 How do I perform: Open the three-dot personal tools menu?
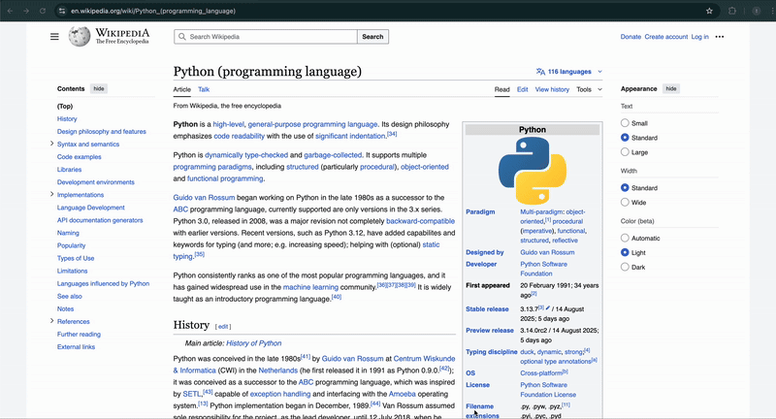720,37
